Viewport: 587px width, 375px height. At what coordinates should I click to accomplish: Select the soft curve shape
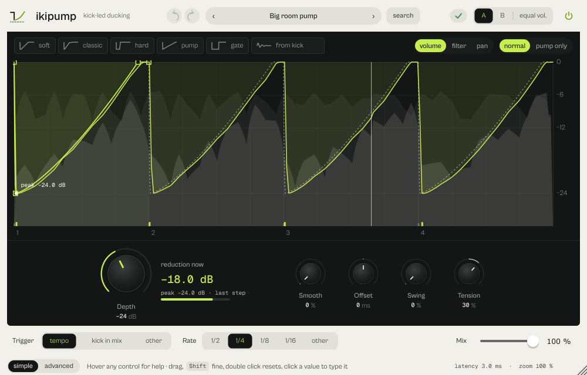[x=35, y=46]
